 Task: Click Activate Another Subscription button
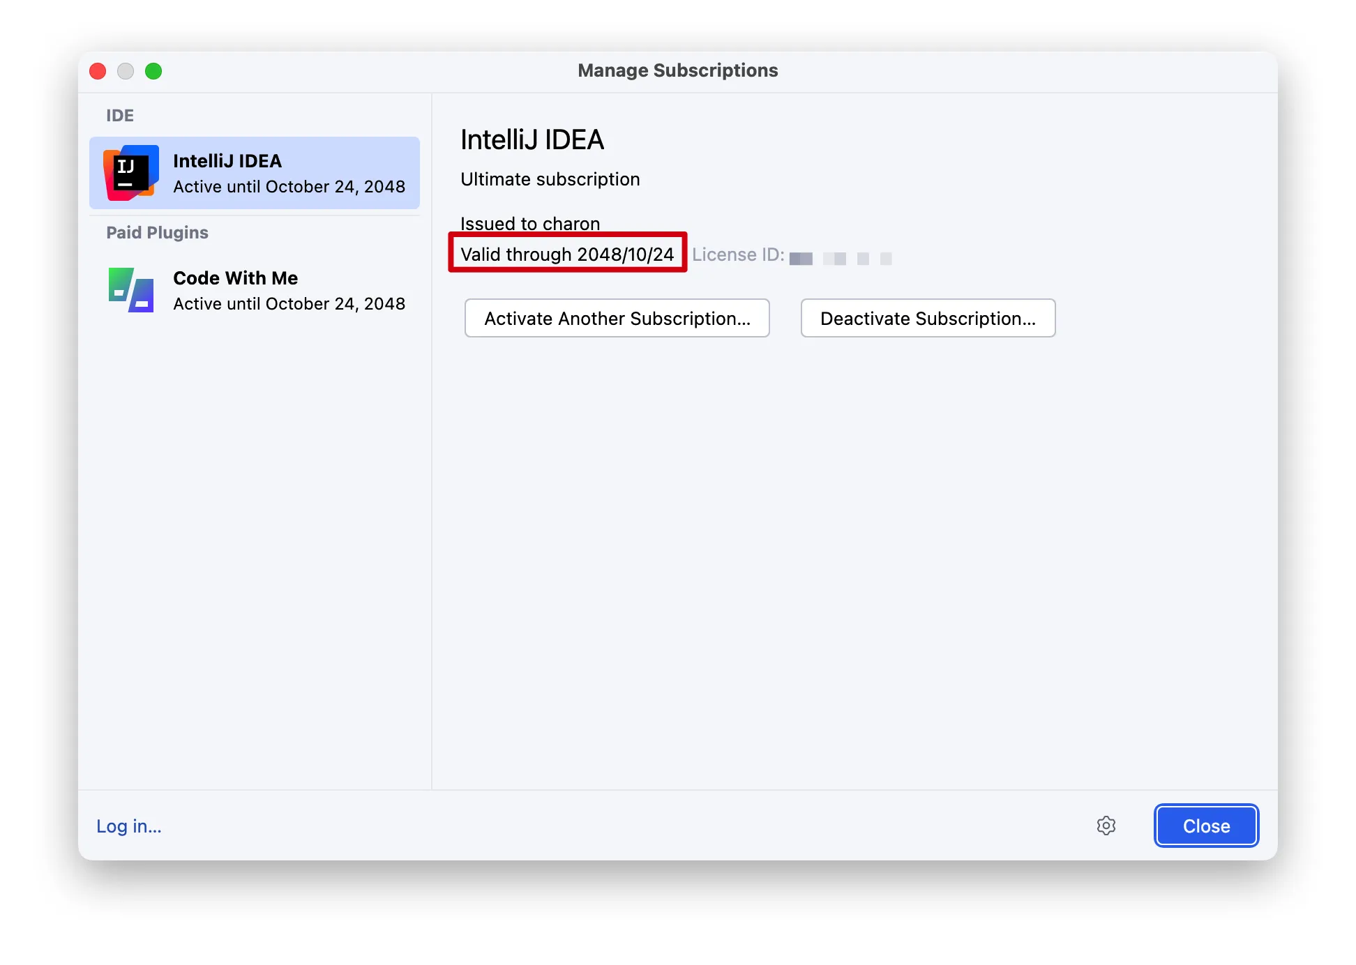[x=617, y=318]
